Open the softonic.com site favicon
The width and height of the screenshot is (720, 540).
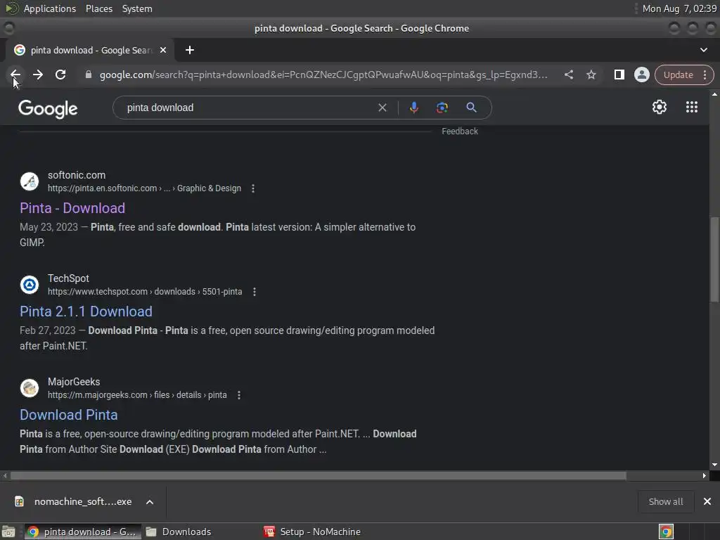tap(30, 181)
